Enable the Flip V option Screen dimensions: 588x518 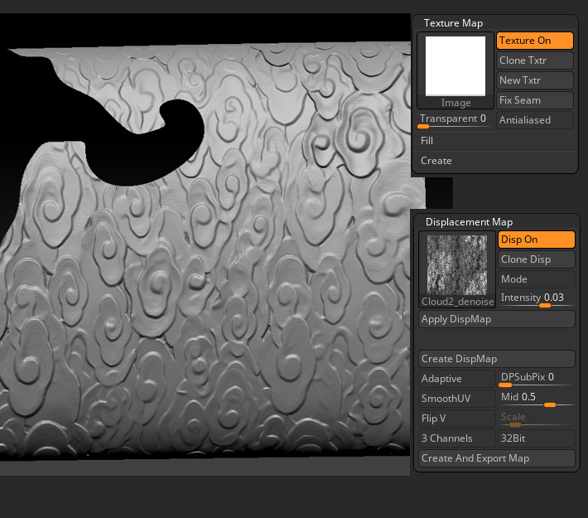(456, 419)
